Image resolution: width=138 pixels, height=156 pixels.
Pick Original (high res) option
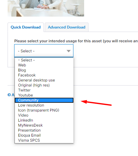click(x=44, y=85)
